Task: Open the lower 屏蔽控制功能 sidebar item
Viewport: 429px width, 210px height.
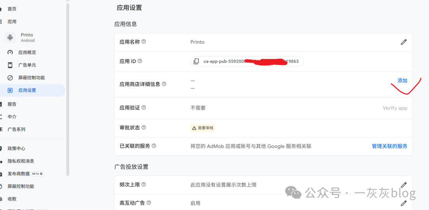Action: 21,186
